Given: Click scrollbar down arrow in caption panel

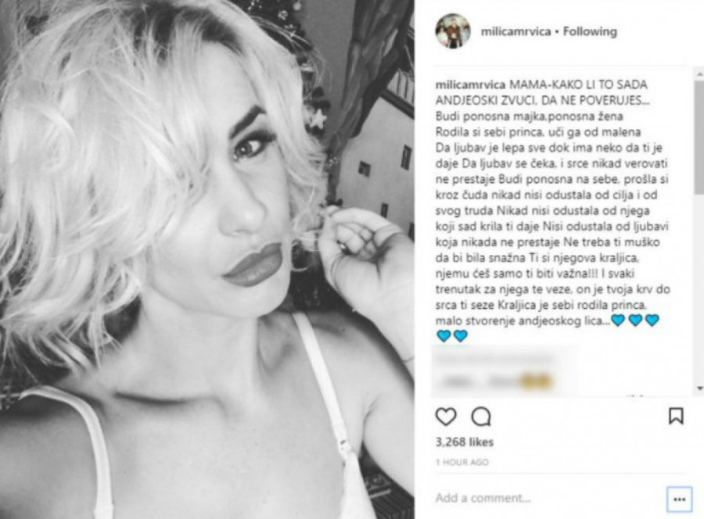Looking at the screenshot, I should pos(699,388).
